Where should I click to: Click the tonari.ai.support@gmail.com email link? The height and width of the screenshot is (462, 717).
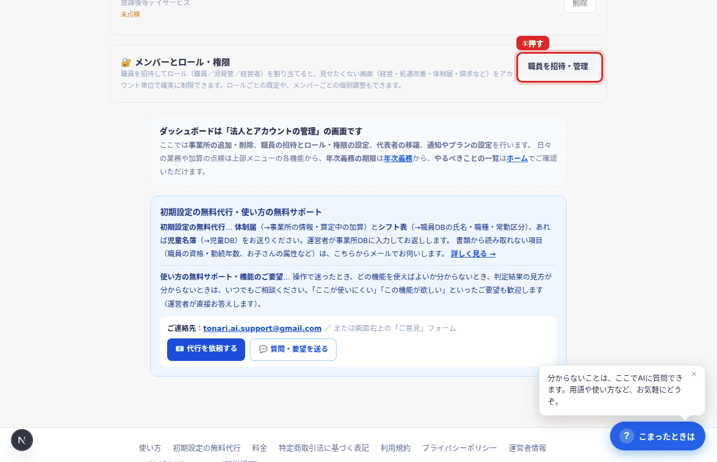click(262, 328)
